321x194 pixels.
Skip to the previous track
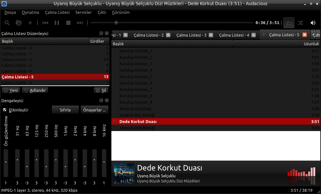click(45, 23)
